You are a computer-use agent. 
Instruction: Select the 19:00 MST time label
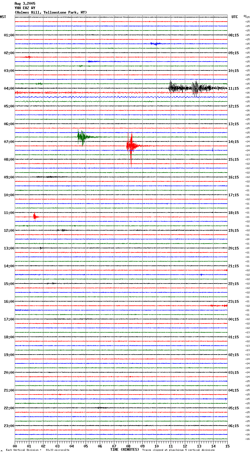tap(9, 355)
